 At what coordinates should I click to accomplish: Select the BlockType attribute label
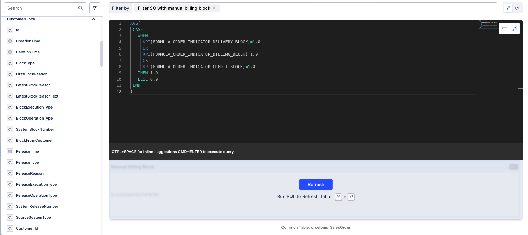[25, 63]
